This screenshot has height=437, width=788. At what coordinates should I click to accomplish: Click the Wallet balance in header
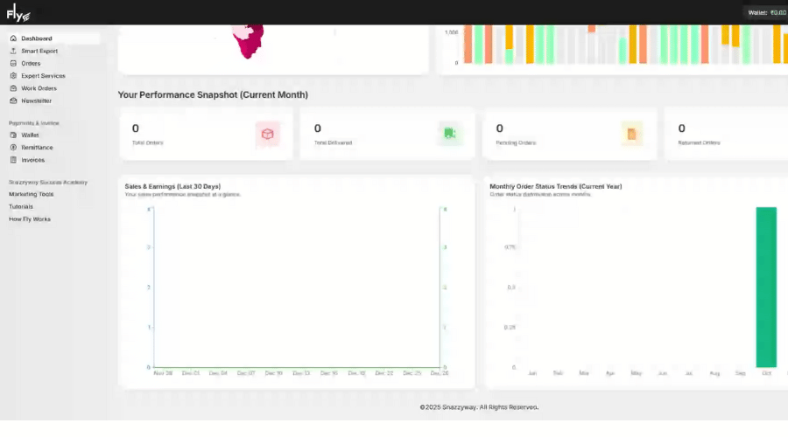click(x=766, y=12)
